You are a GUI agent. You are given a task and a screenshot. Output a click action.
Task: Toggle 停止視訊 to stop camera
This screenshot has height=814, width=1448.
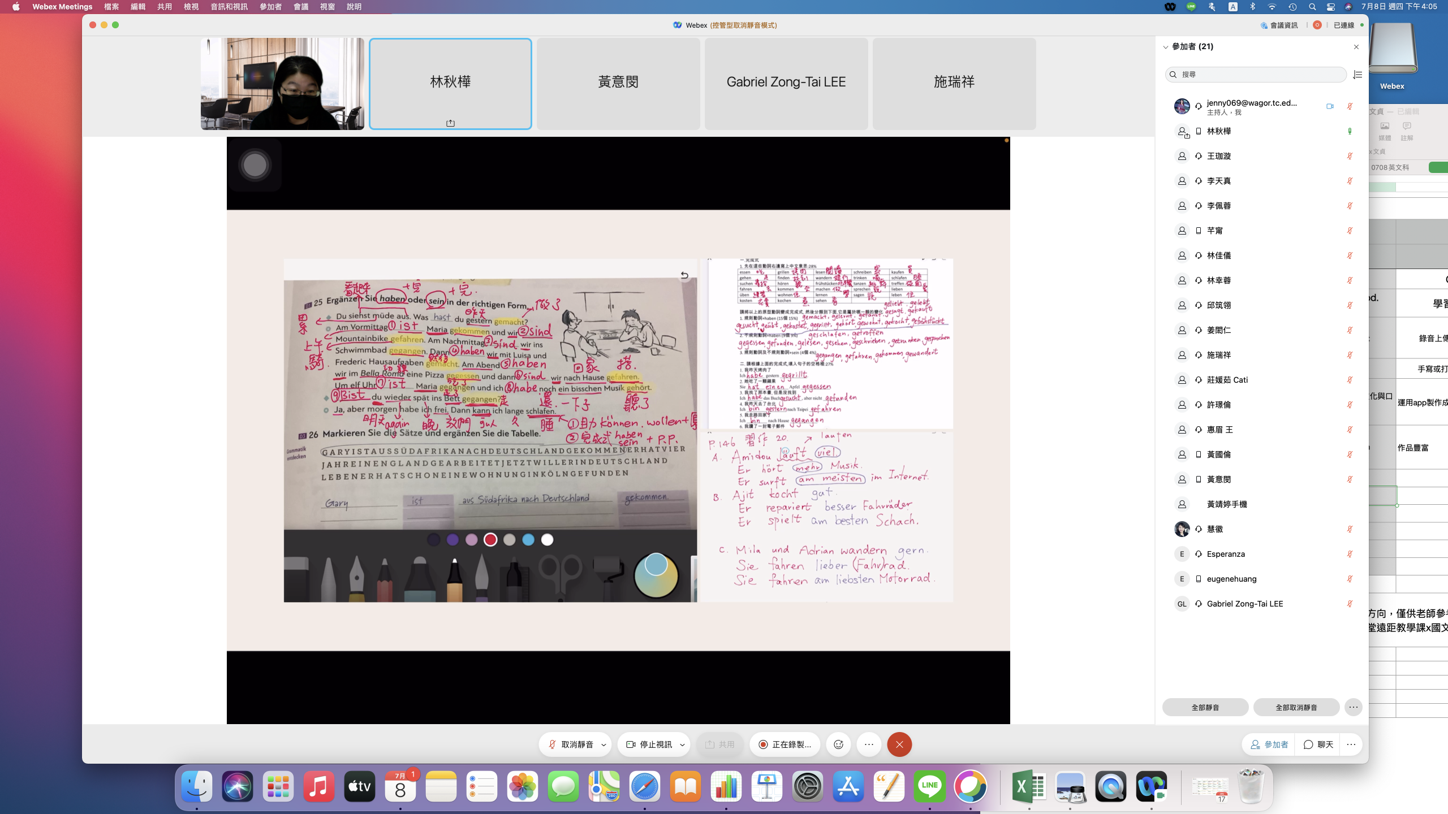pyautogui.click(x=649, y=744)
